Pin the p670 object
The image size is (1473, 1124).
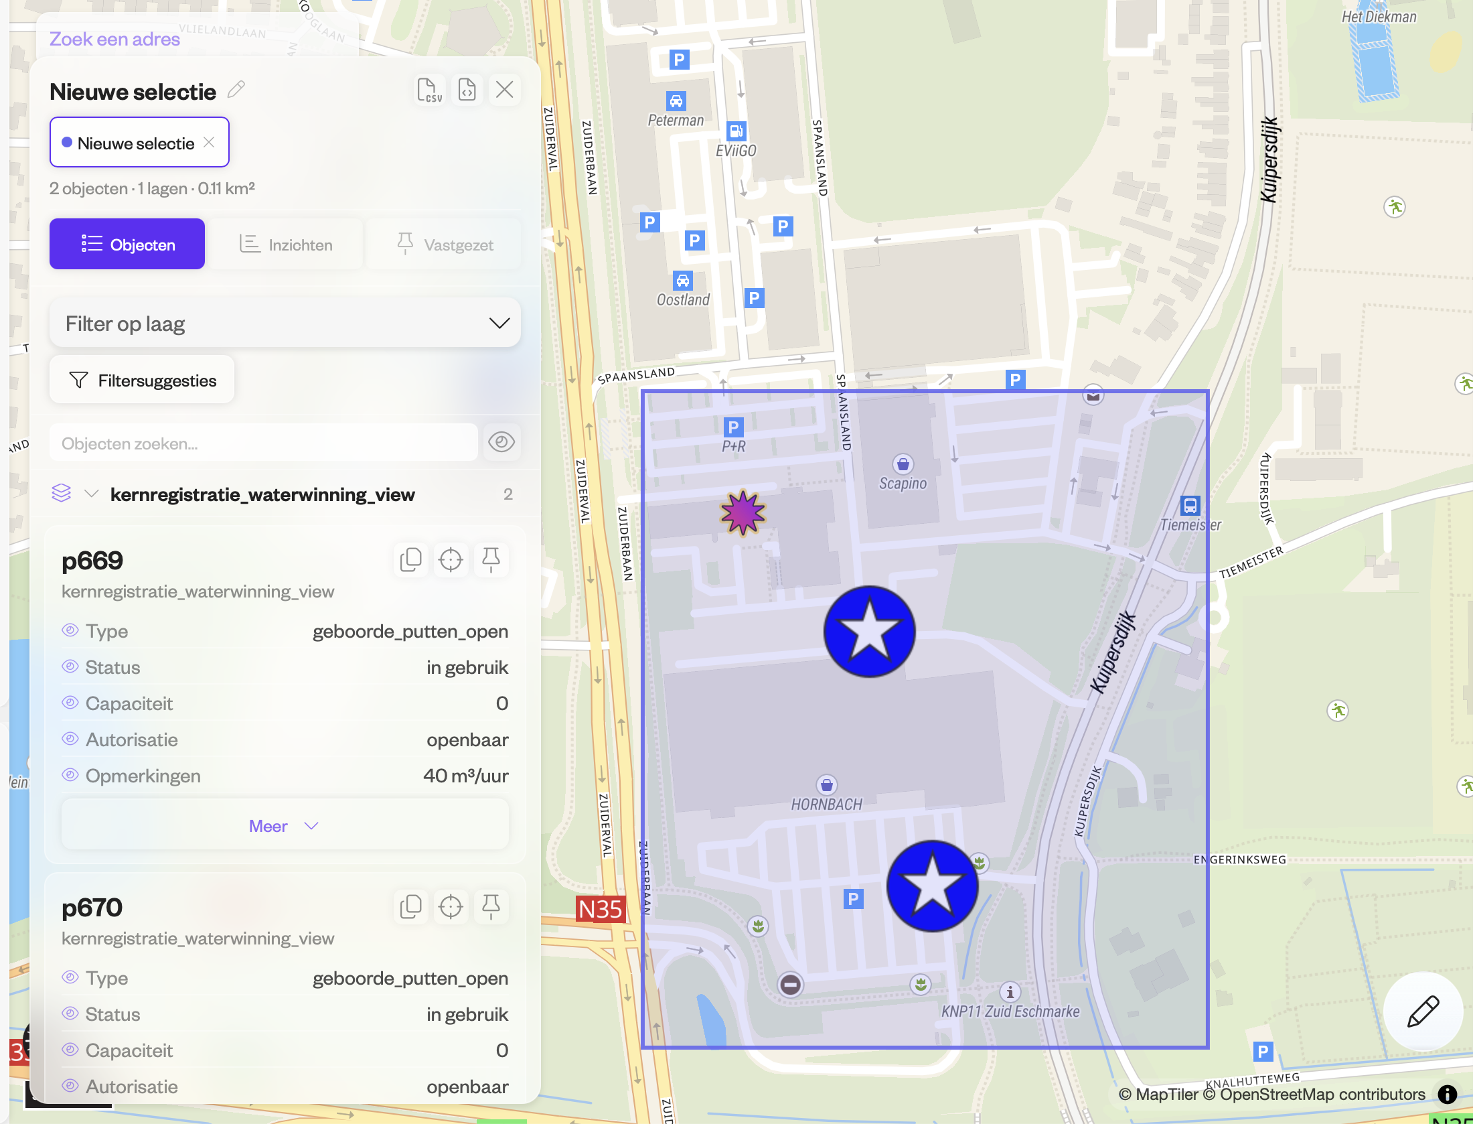pos(491,906)
